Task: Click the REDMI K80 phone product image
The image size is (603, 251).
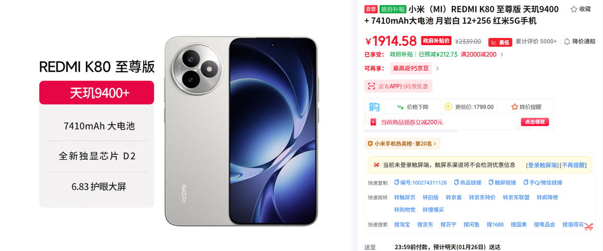Action: pyautogui.click(x=241, y=131)
